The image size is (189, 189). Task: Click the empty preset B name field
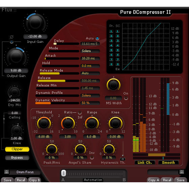pyautogui.click(x=163, y=172)
